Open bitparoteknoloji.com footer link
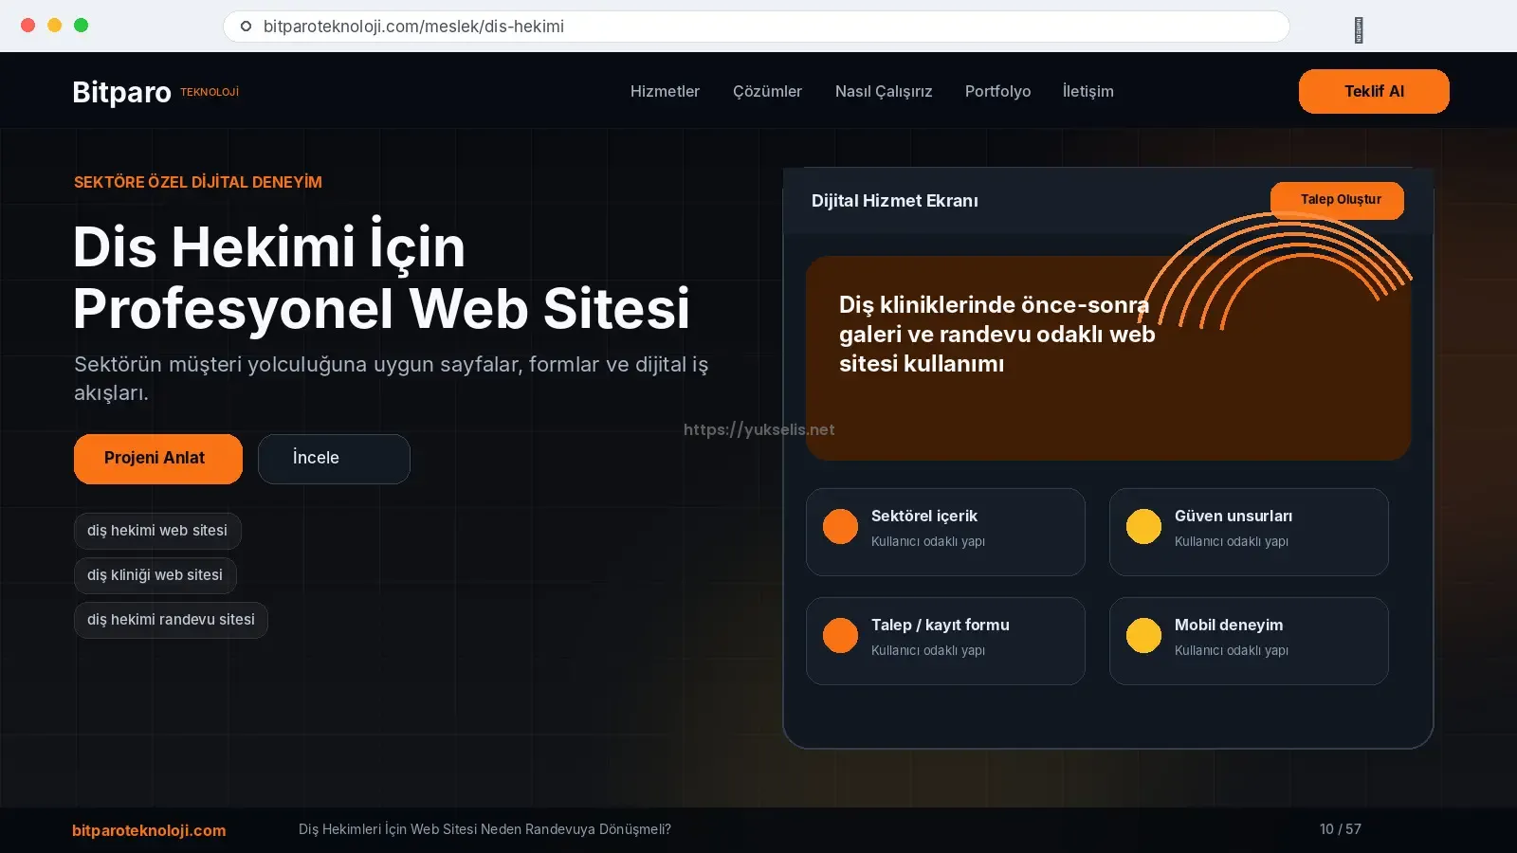This screenshot has width=1517, height=853. click(x=149, y=830)
